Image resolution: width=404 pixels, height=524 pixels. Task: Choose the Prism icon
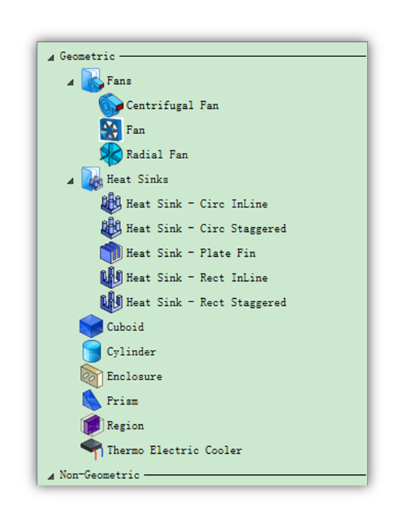(92, 400)
